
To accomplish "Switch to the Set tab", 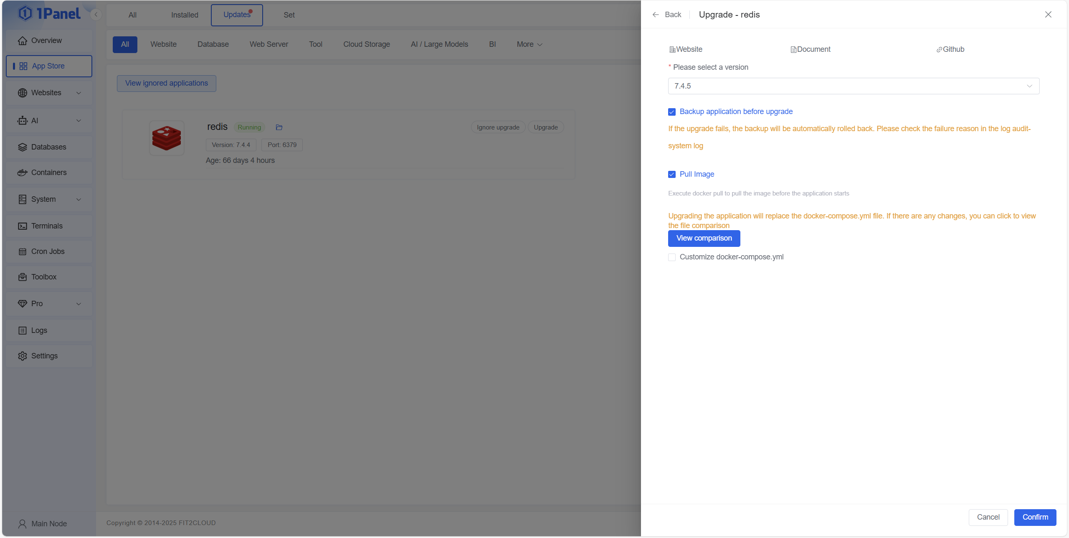I will pyautogui.click(x=289, y=15).
